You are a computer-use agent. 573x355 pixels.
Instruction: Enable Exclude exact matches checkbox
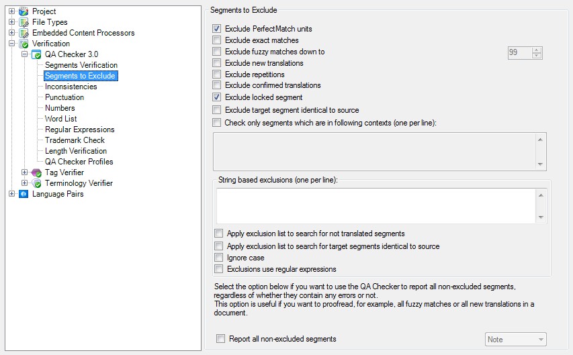pos(216,40)
